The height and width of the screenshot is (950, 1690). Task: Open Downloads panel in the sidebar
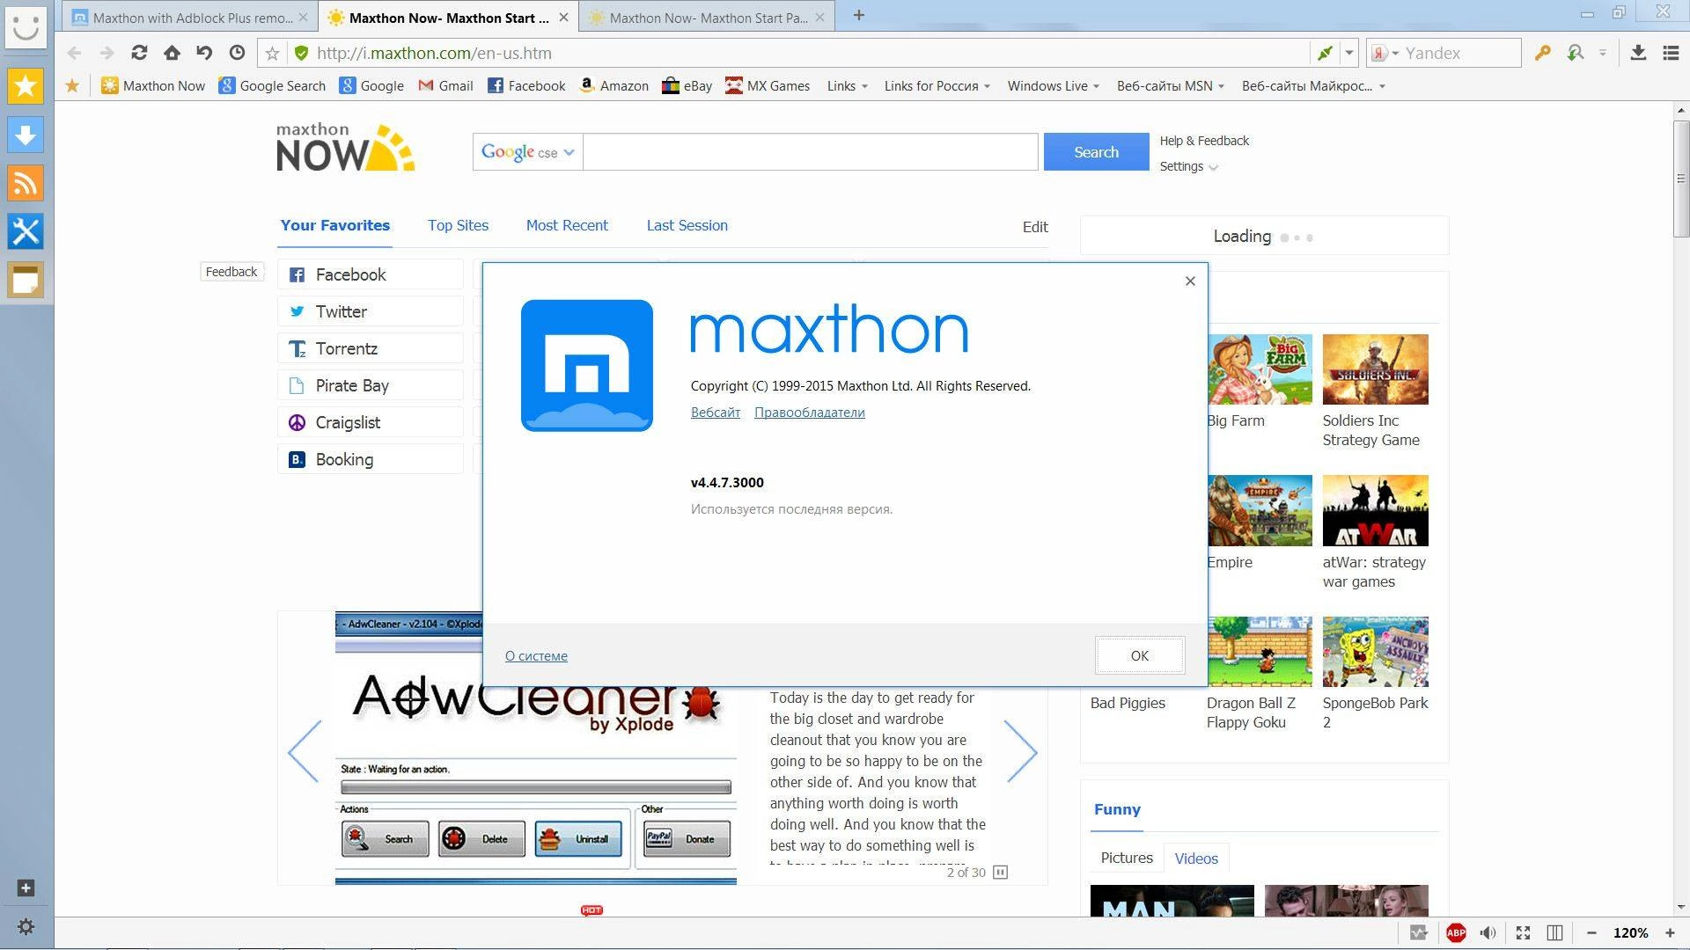[26, 135]
